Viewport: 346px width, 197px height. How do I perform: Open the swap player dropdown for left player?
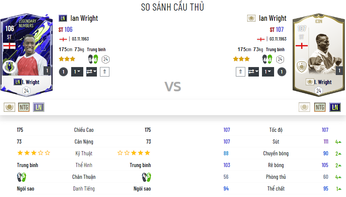click(91, 72)
